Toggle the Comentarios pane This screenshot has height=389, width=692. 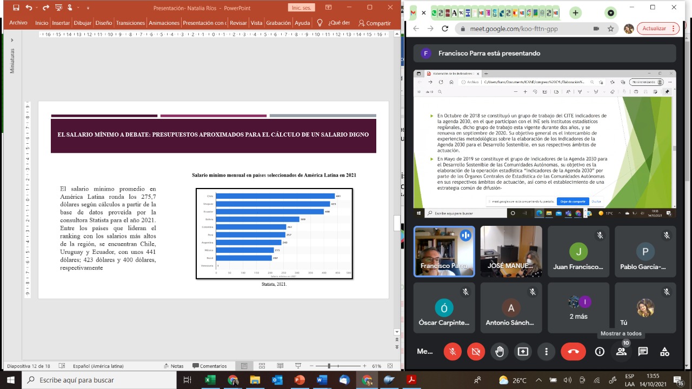[209, 366]
